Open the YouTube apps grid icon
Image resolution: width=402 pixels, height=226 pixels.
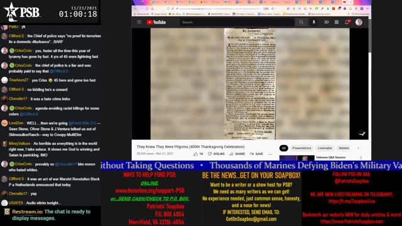[x=337, y=23]
